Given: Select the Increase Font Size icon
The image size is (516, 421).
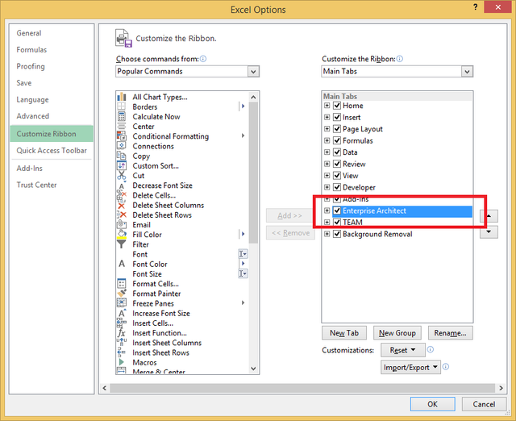Looking at the screenshot, I should [x=122, y=313].
